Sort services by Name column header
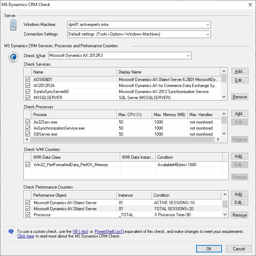The image size is (256, 256). pyautogui.click(x=74, y=72)
